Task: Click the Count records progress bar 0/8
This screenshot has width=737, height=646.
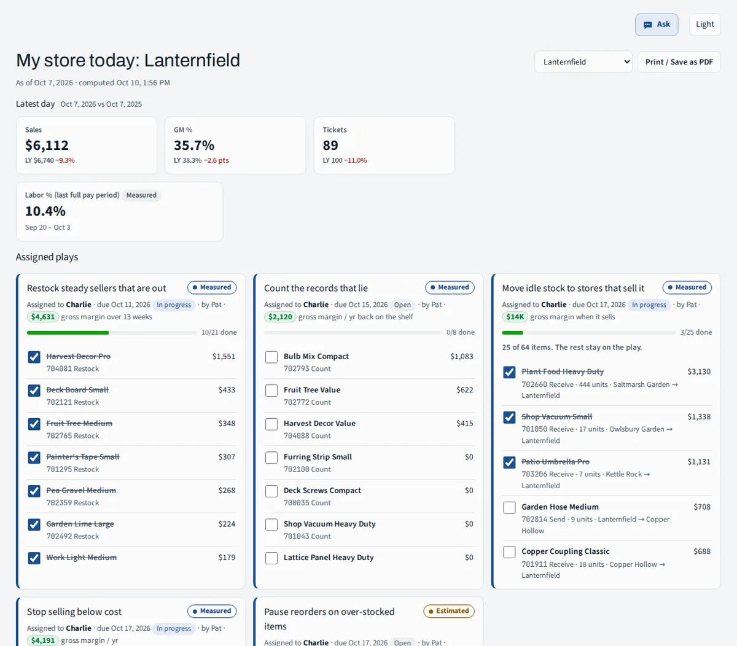Action: [x=353, y=333]
